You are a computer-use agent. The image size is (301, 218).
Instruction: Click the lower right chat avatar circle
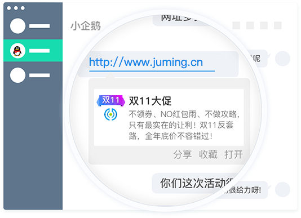[282, 190]
